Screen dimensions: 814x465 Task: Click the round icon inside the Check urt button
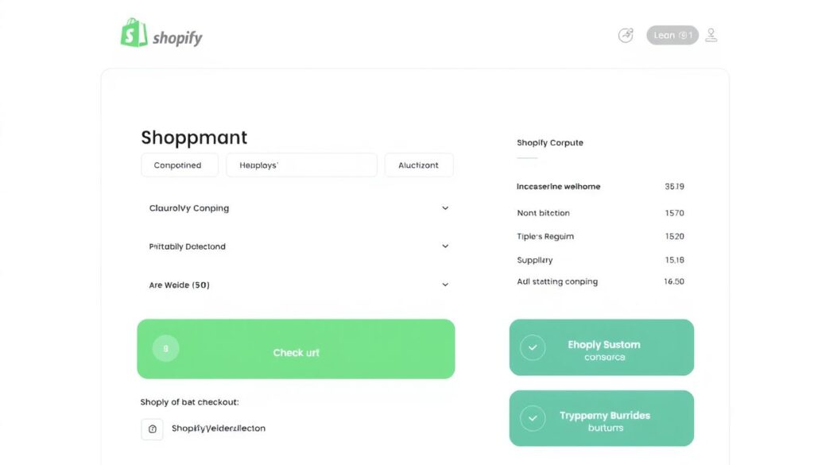166,348
